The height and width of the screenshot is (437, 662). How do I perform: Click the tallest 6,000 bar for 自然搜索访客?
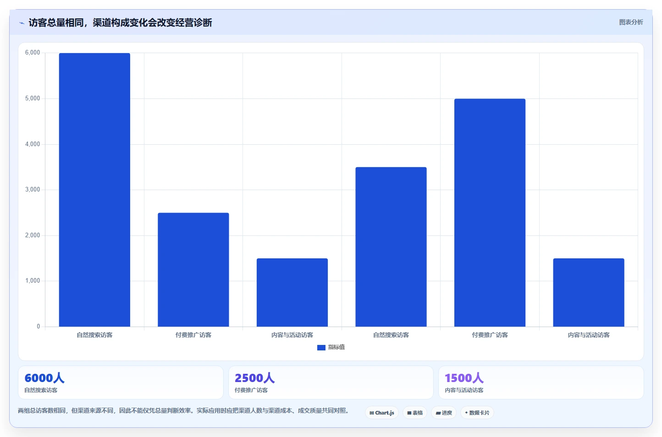[x=94, y=190]
